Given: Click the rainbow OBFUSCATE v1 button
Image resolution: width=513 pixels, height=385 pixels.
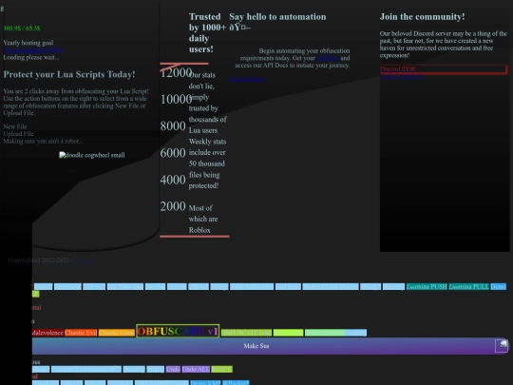Looking at the screenshot, I should [x=178, y=332].
